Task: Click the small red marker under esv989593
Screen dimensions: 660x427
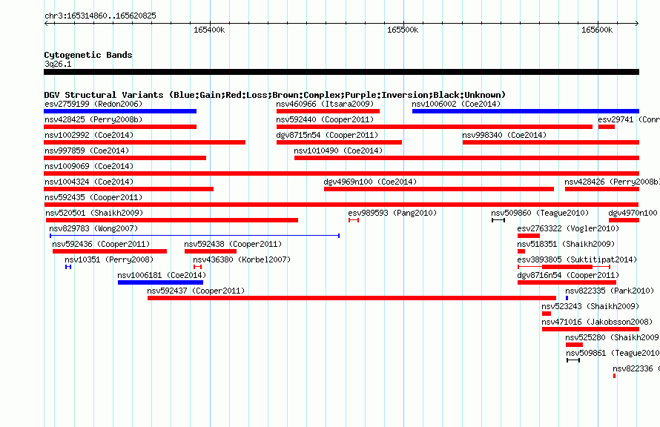Action: [x=354, y=220]
